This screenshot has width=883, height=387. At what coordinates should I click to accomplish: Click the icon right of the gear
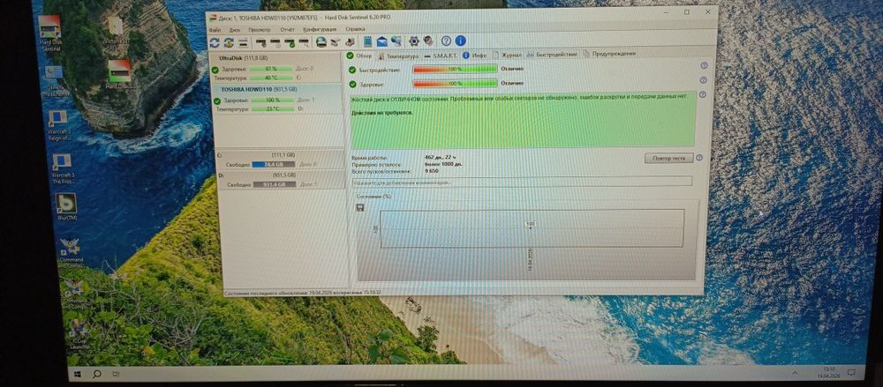pos(428,41)
